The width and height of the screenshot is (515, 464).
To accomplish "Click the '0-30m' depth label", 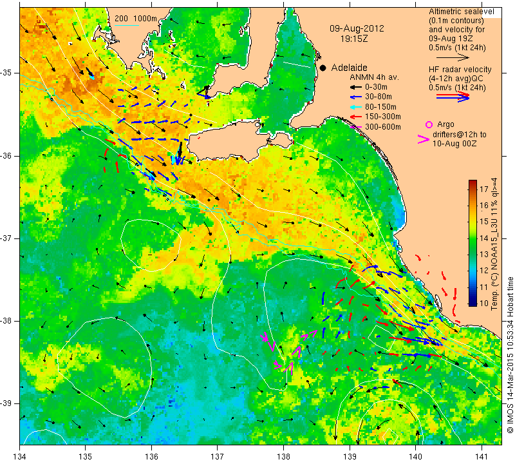I will (x=376, y=87).
